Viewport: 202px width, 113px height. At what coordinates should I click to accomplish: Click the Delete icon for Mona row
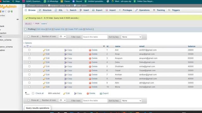pos(90,87)
